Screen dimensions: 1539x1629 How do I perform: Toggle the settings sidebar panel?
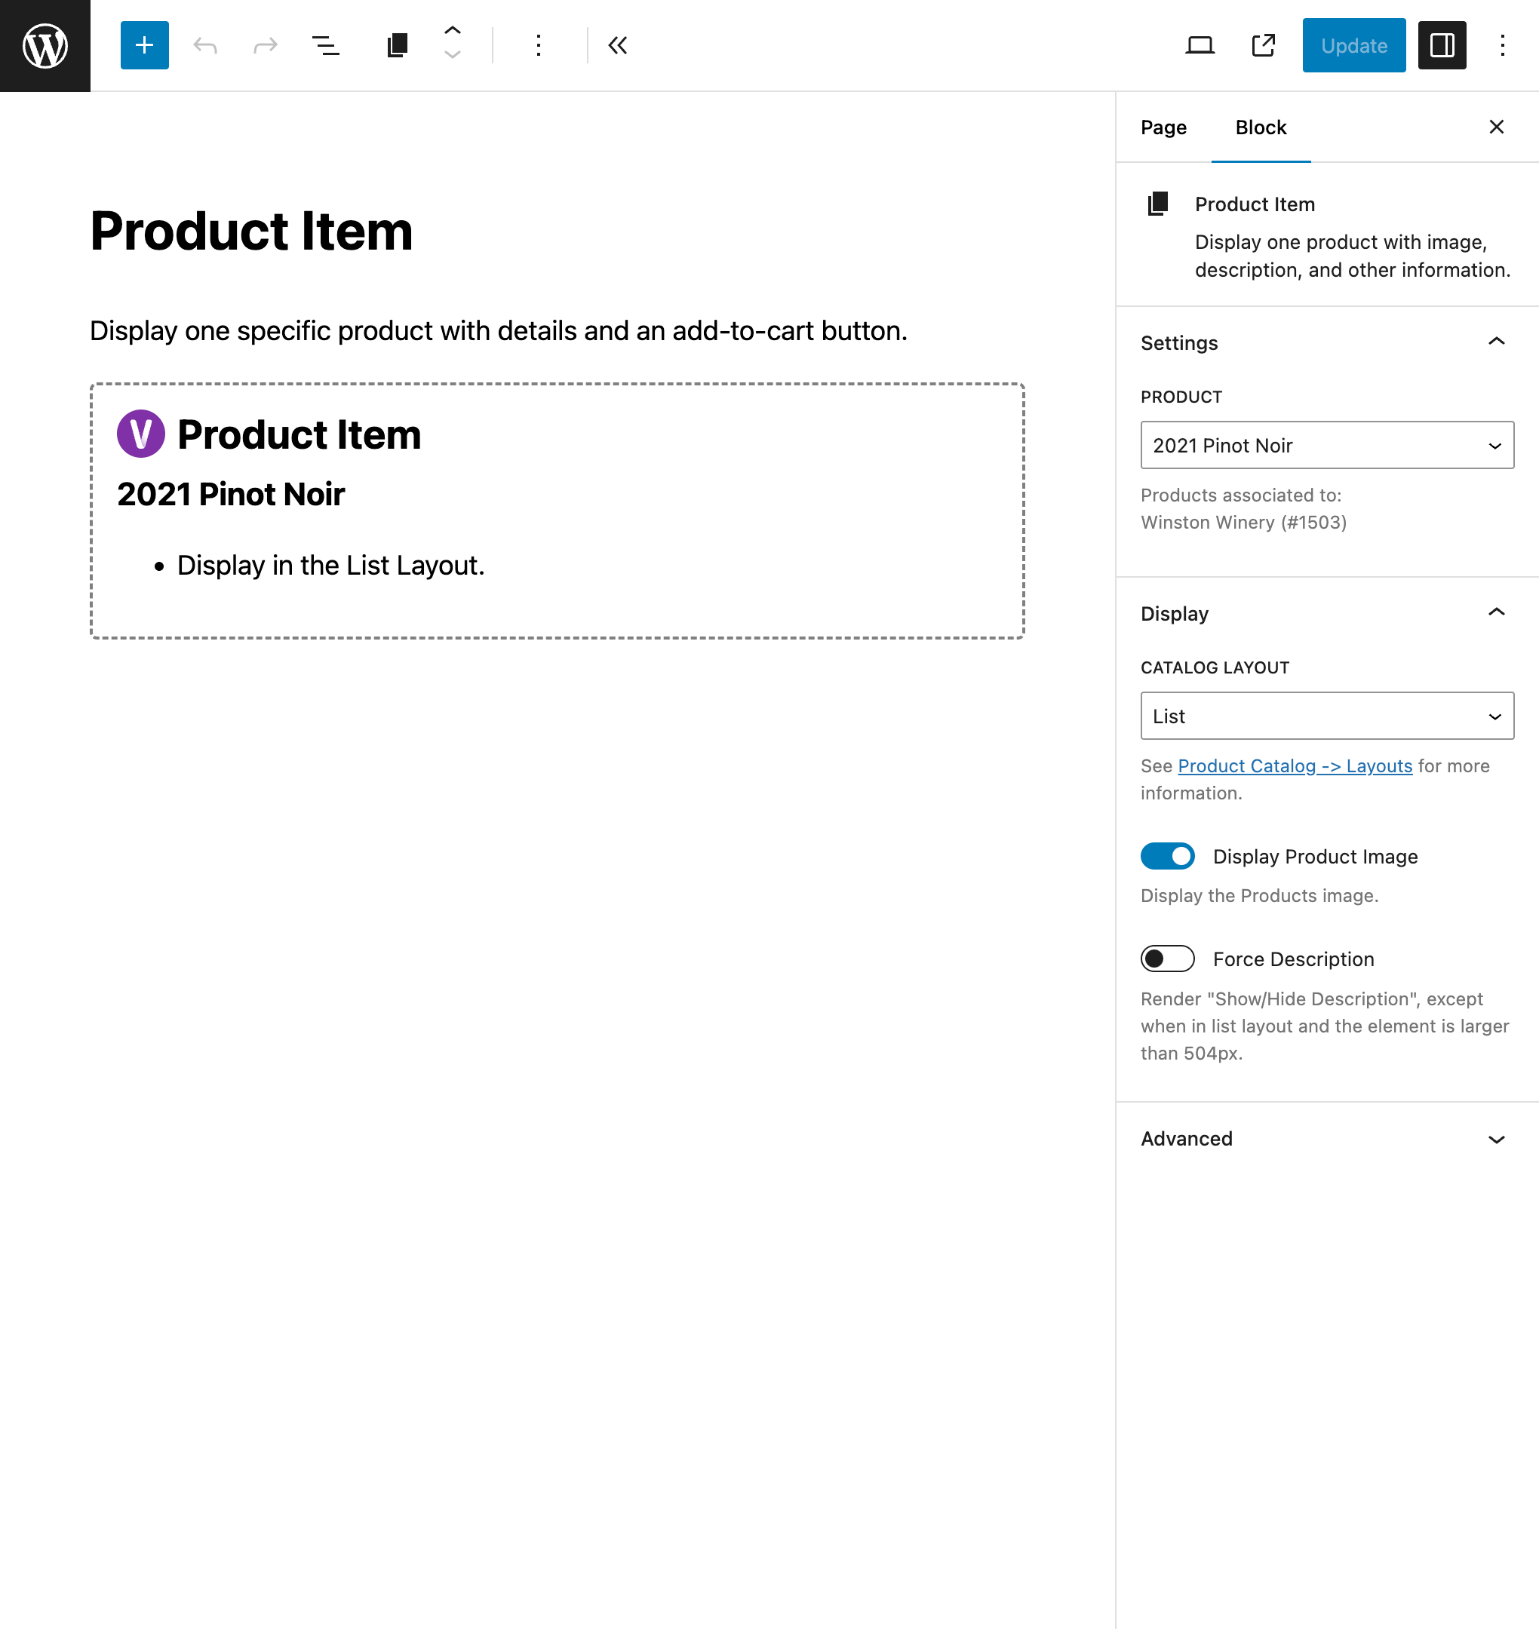pos(1442,45)
